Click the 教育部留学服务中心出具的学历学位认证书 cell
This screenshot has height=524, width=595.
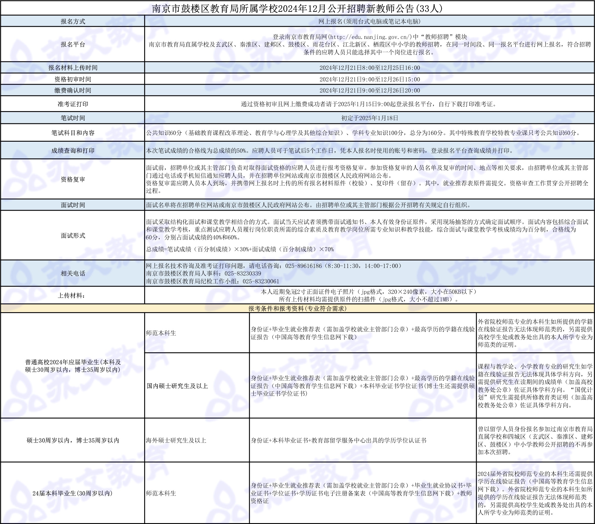363,440
